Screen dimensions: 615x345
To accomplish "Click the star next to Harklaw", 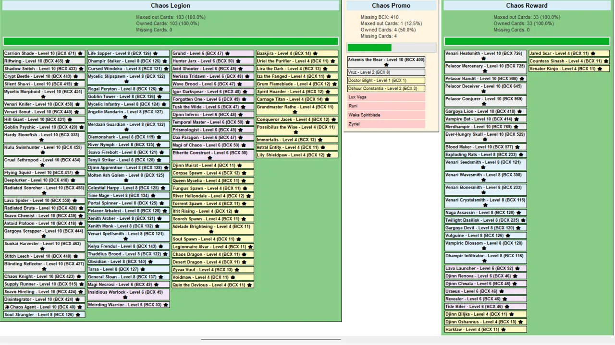I will pyautogui.click(x=504, y=330).
